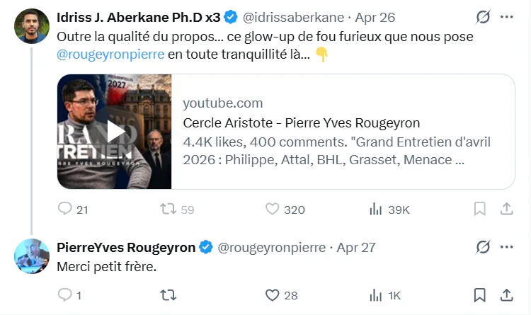Open more options on Rougeyron's reply

[507, 247]
